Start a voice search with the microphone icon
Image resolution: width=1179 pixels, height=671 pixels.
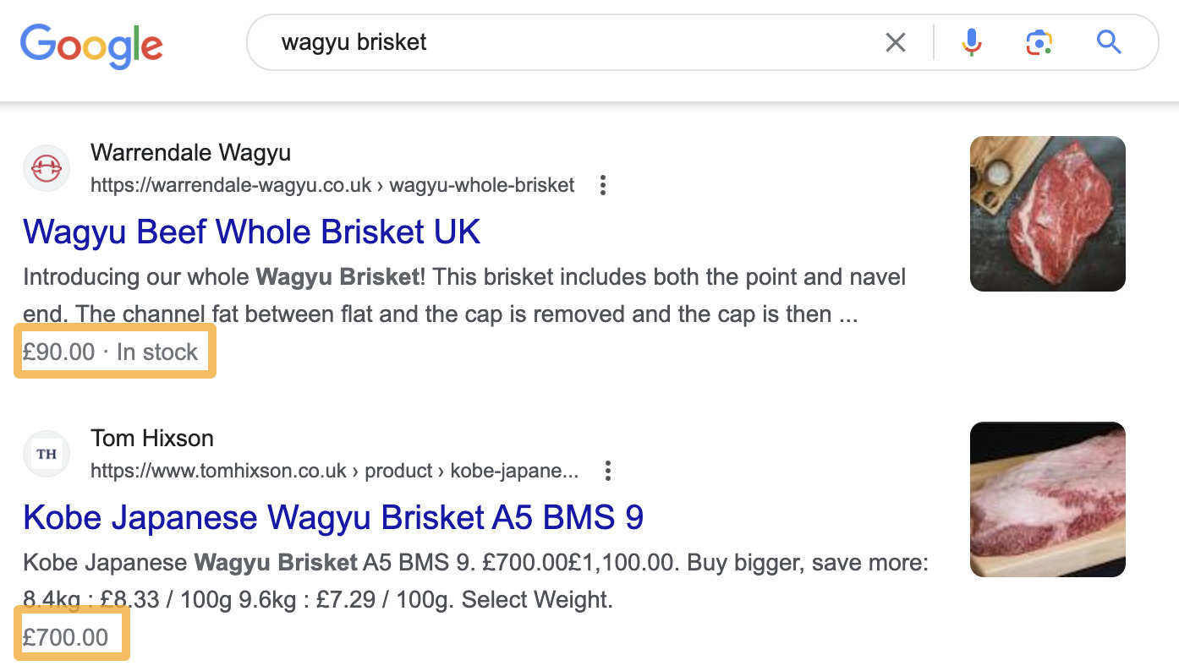(972, 42)
